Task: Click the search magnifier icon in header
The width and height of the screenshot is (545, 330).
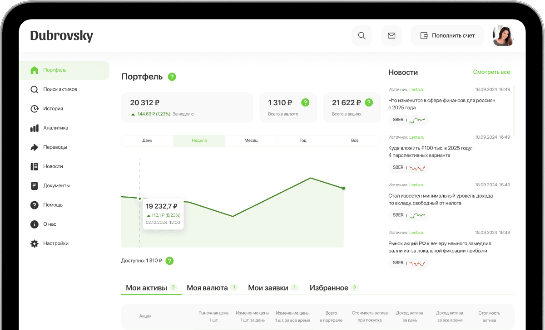Action: coord(362,36)
